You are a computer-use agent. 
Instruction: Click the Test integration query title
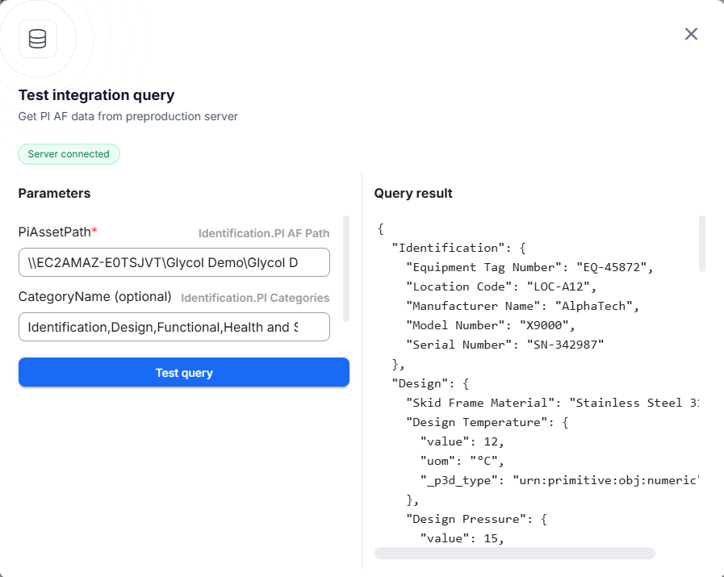click(96, 95)
